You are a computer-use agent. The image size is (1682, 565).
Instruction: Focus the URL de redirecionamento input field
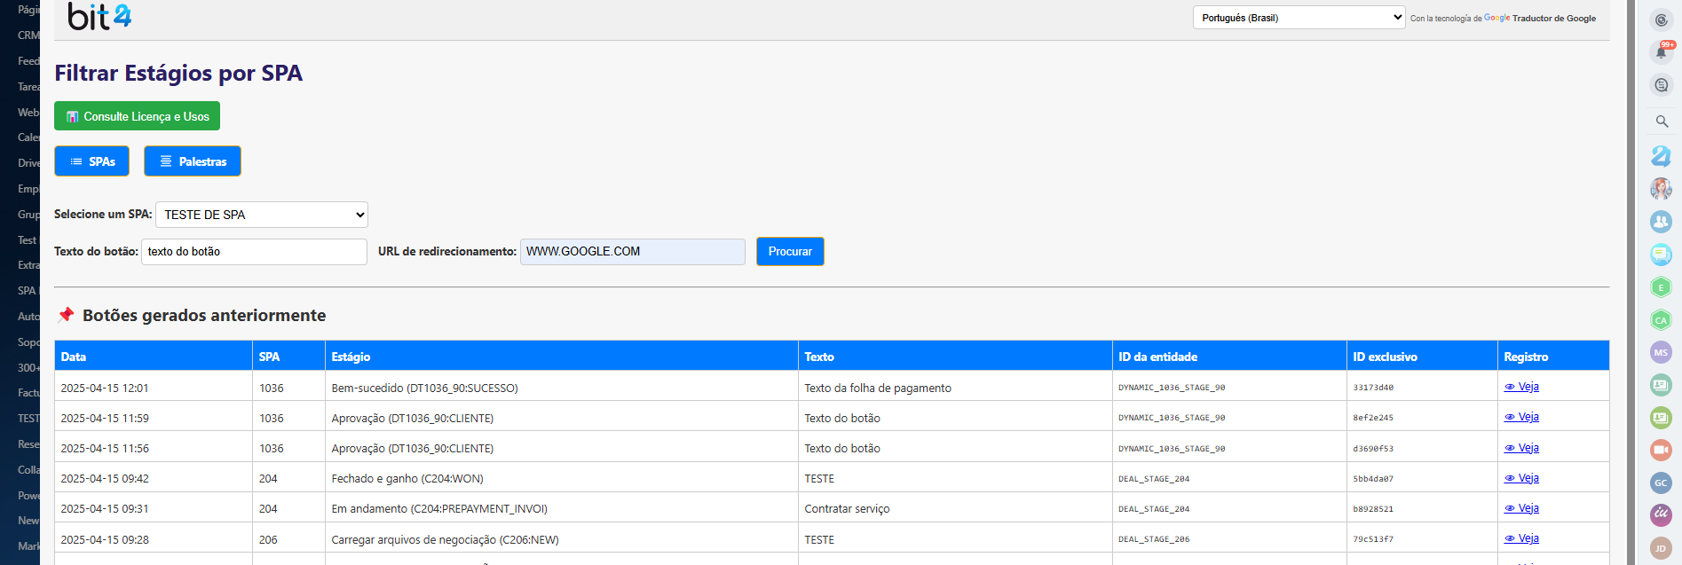[x=632, y=252]
